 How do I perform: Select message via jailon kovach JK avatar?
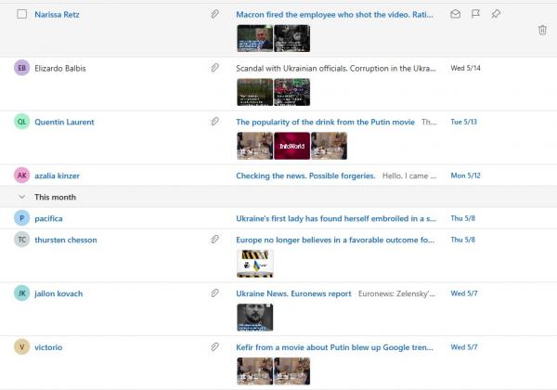point(21,294)
